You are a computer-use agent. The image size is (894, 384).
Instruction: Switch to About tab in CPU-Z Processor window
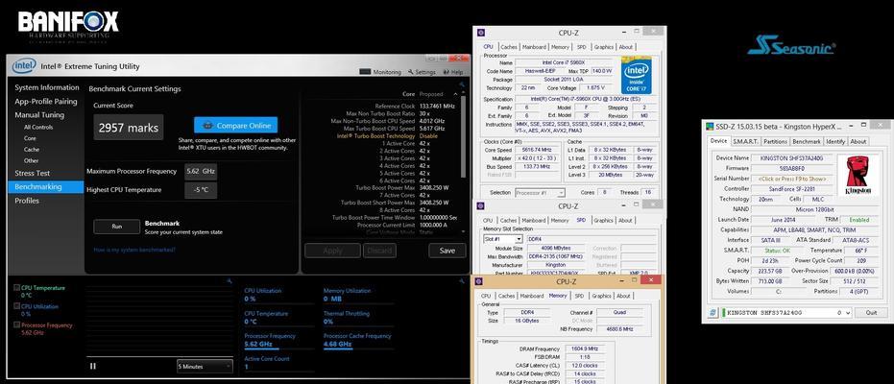pyautogui.click(x=625, y=47)
